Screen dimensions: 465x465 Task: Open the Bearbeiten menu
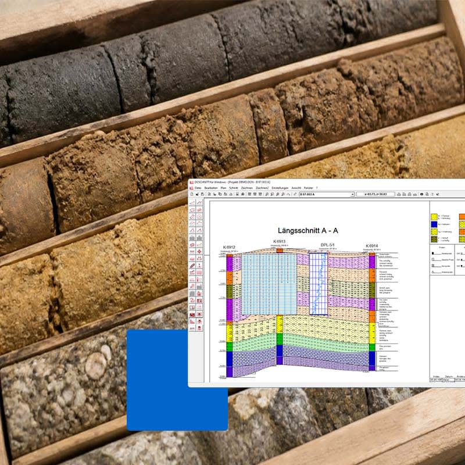[x=211, y=188]
